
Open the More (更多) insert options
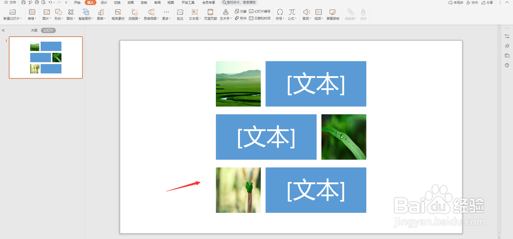(166, 12)
